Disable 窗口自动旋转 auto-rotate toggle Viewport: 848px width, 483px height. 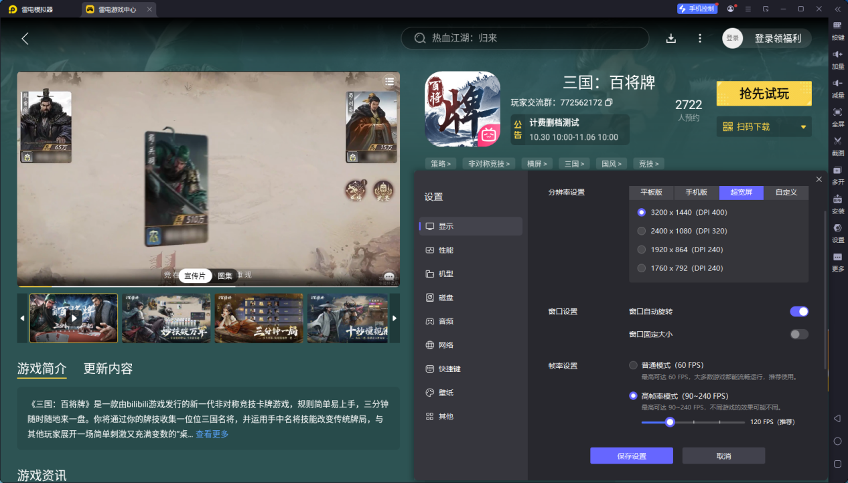pyautogui.click(x=798, y=311)
